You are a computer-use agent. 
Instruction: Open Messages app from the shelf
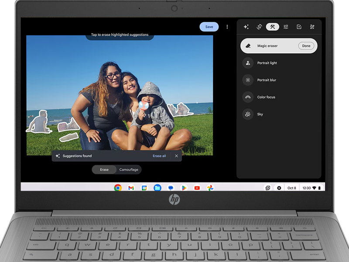171,188
